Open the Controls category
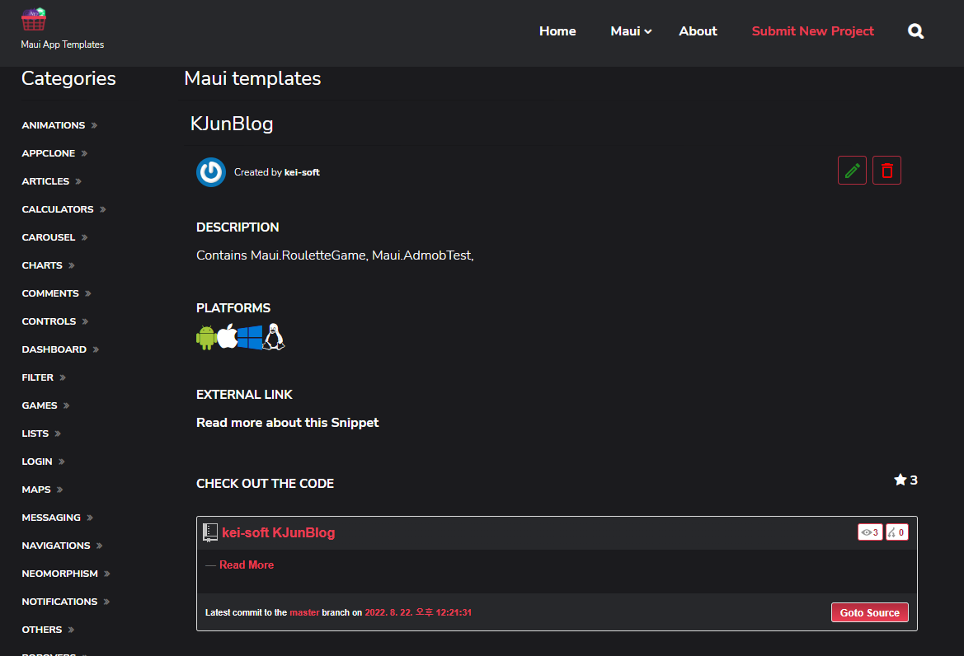The height and width of the screenshot is (656, 964). (x=55, y=321)
